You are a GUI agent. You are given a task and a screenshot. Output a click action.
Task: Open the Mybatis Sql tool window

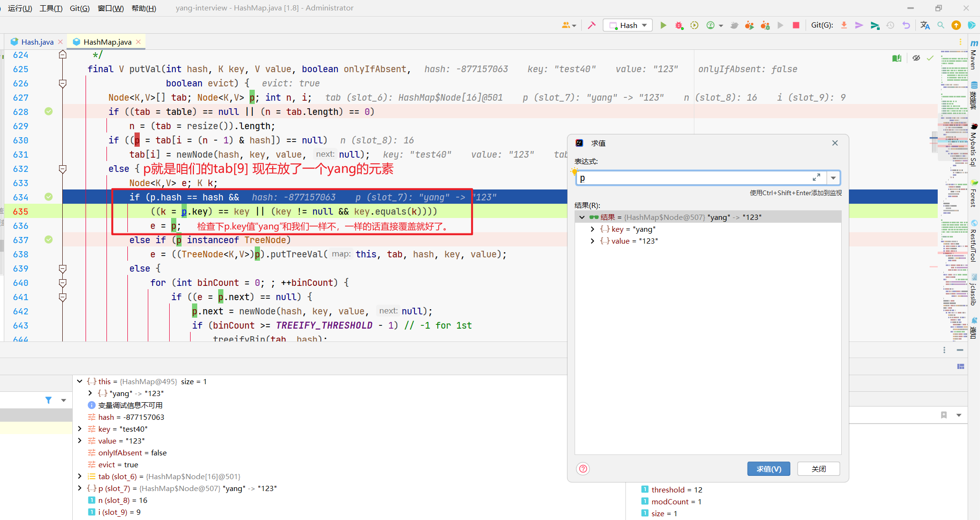pyautogui.click(x=974, y=145)
